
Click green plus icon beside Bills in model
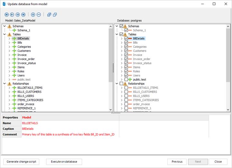[x=14, y=43]
